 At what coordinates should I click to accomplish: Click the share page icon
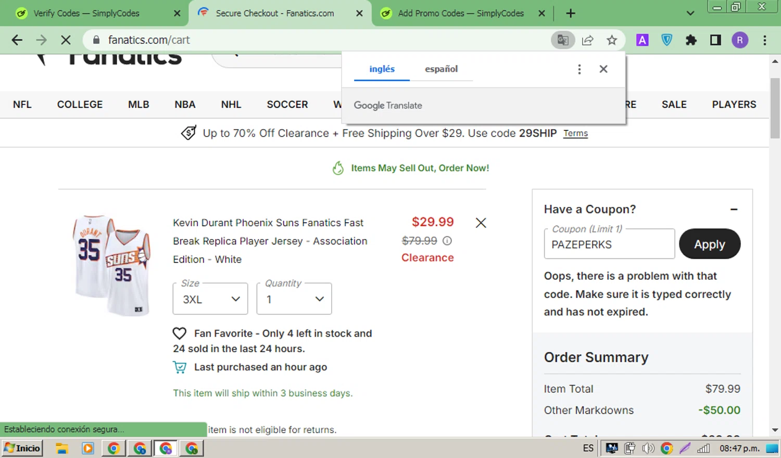coord(587,40)
